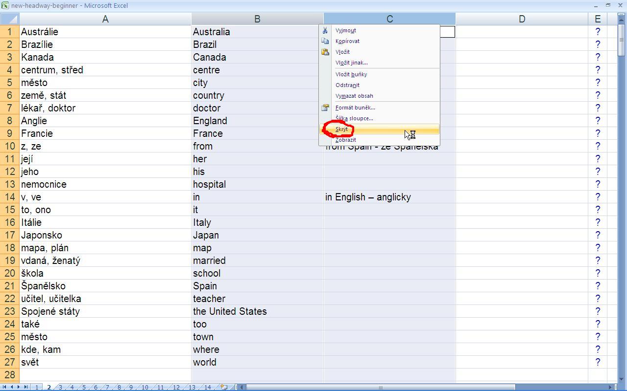Switch to sheet tab 7
The width and height of the screenshot is (627, 391).
106,387
